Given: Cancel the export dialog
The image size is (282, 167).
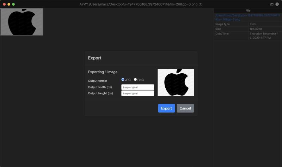Looking at the screenshot, I should pos(185,108).
